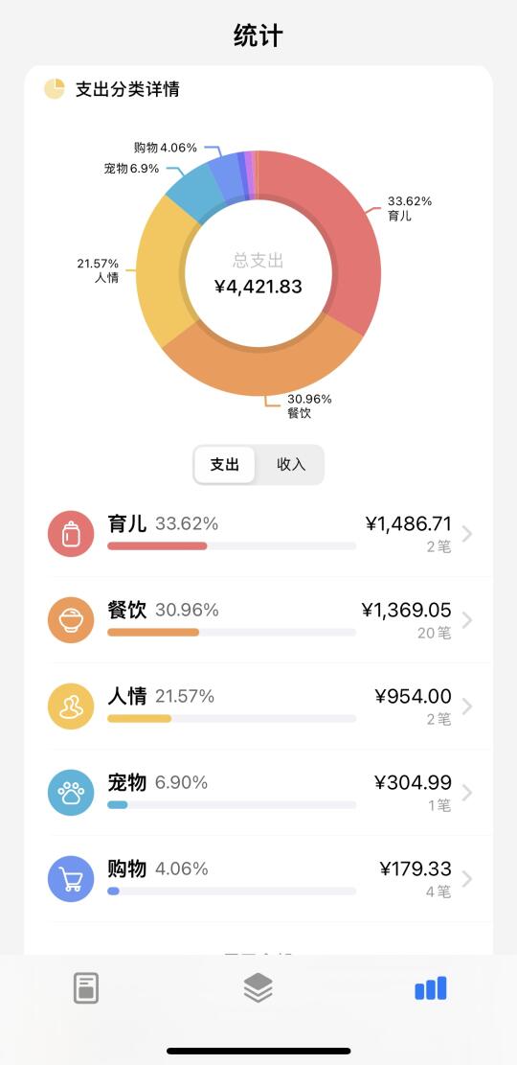
Task: Tap the yellow 人情 people icon
Action: click(x=71, y=706)
